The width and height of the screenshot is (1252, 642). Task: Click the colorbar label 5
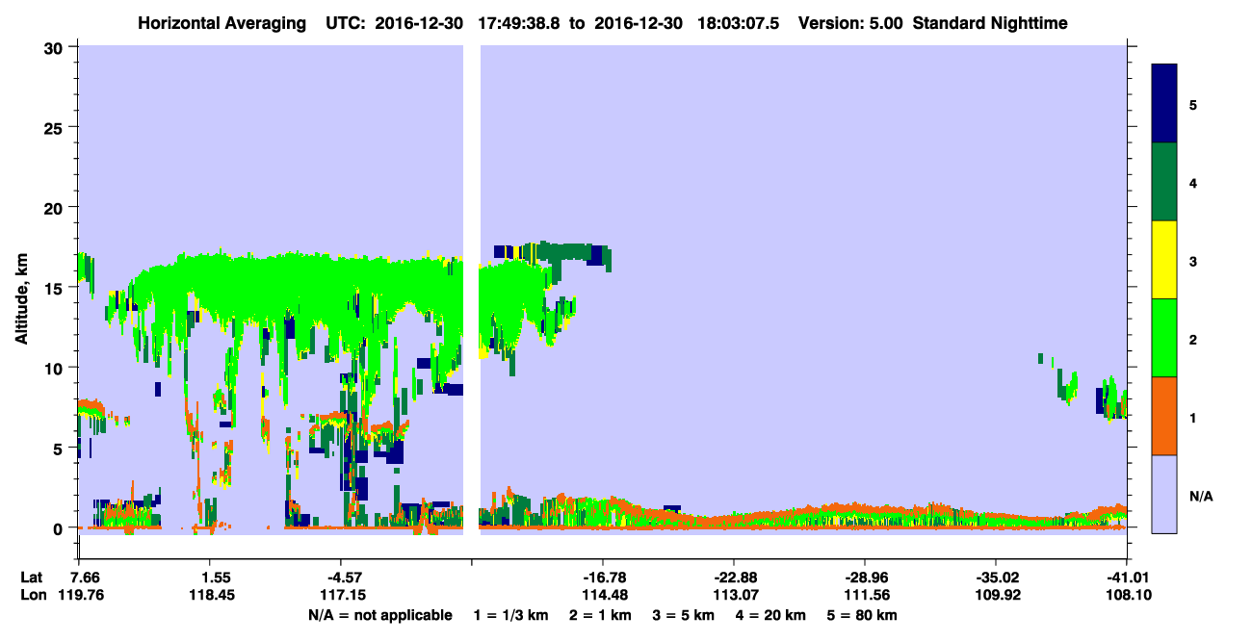[1193, 104]
